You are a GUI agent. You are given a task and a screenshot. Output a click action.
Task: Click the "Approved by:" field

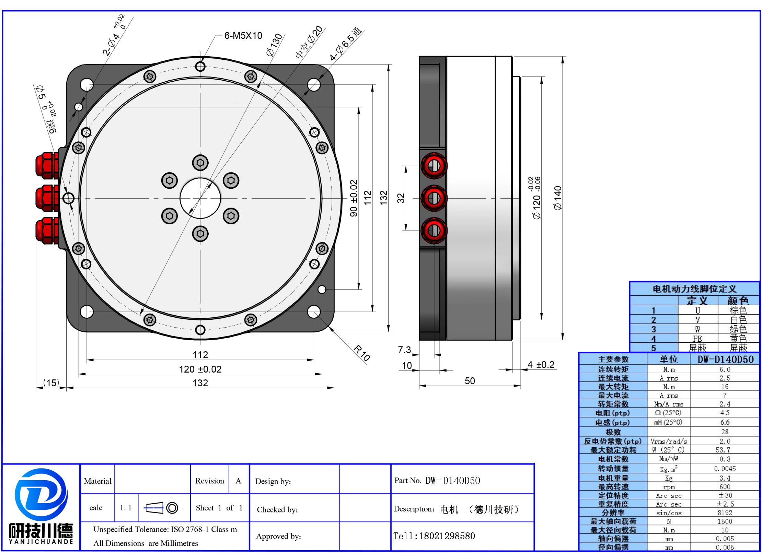pyautogui.click(x=278, y=536)
